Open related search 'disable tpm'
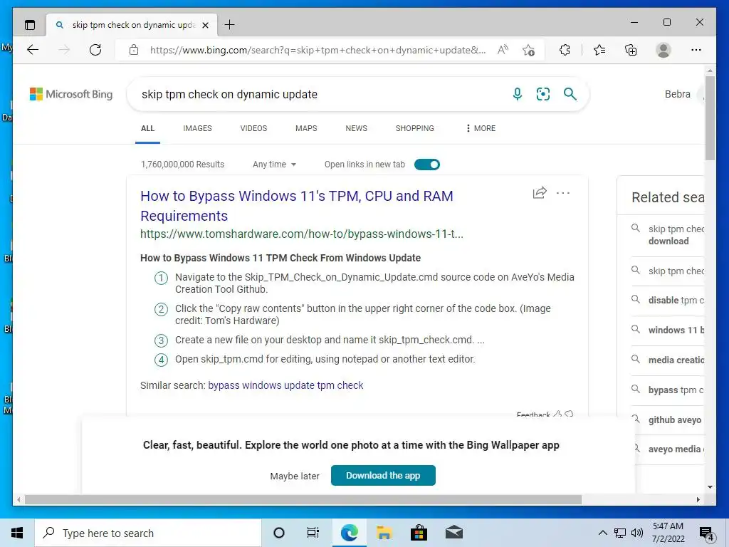Image resolution: width=729 pixels, height=547 pixels. [676, 300]
